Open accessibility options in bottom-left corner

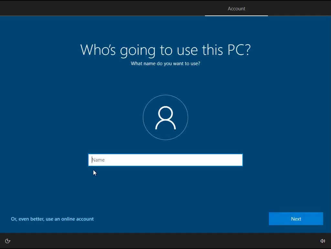coord(8,241)
